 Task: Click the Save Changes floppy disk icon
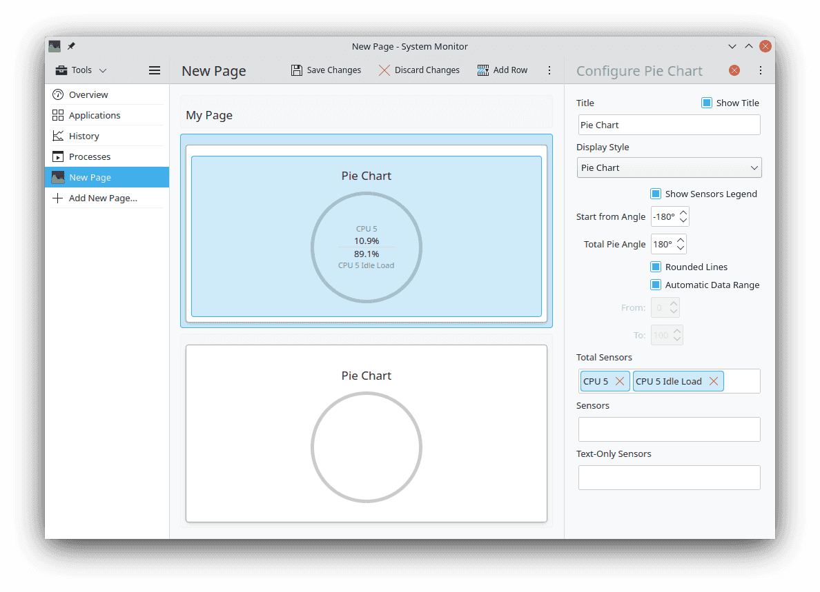(296, 70)
